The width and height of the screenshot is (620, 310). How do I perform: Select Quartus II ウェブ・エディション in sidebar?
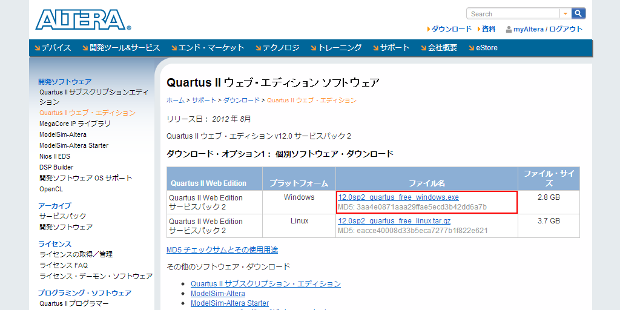click(87, 113)
